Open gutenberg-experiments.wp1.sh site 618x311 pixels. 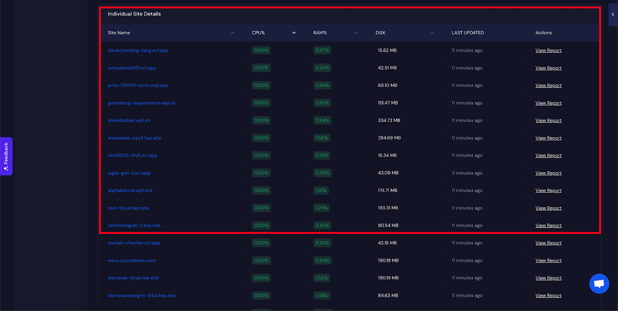[142, 103]
